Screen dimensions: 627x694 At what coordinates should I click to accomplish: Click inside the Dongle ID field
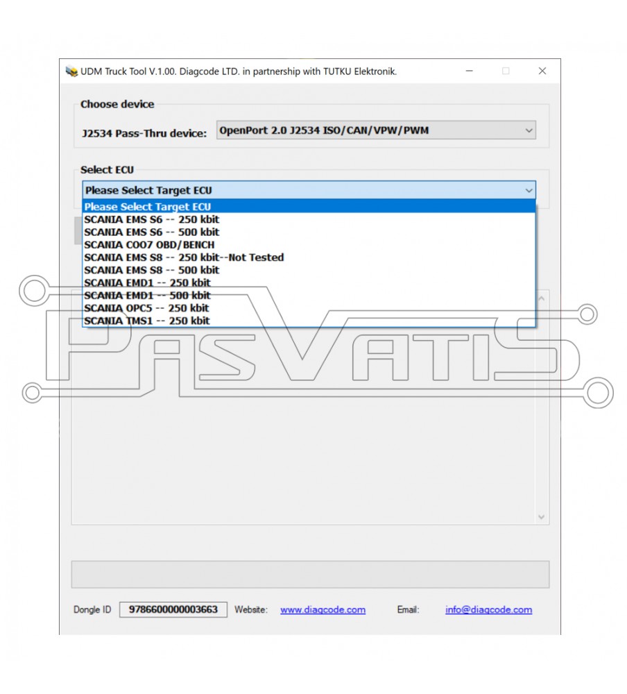[173, 609]
